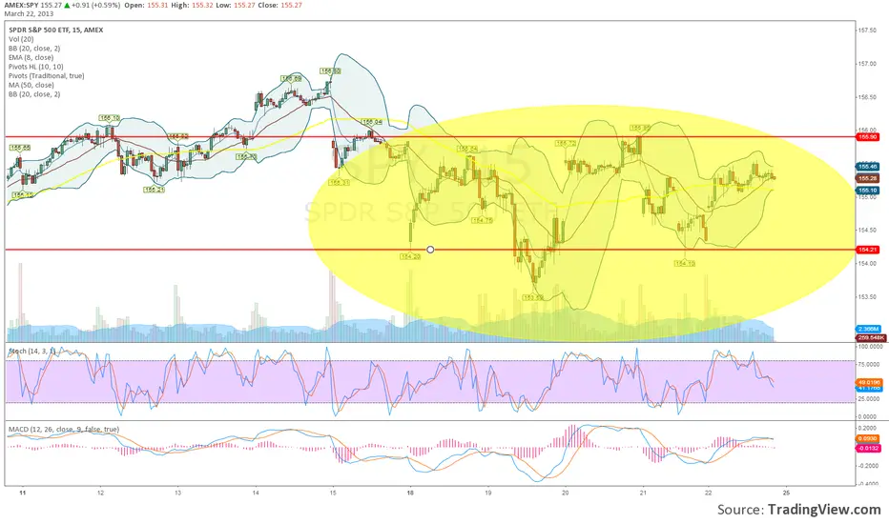Click the -0.2000 MACD axis tick
The width and height of the screenshot is (889, 524).
868,466
